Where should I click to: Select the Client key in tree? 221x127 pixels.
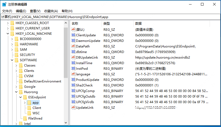pyautogui.click(x=37, y=108)
